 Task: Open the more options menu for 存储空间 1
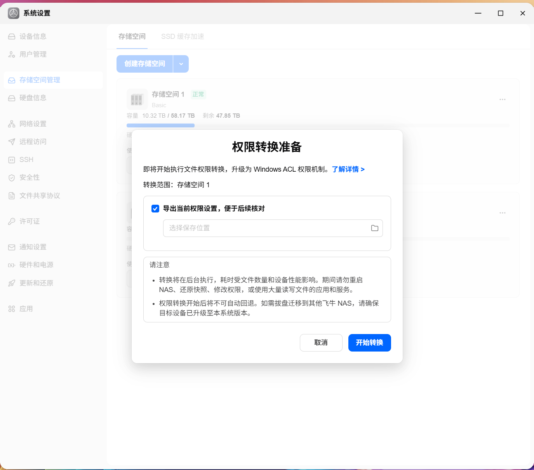(503, 99)
